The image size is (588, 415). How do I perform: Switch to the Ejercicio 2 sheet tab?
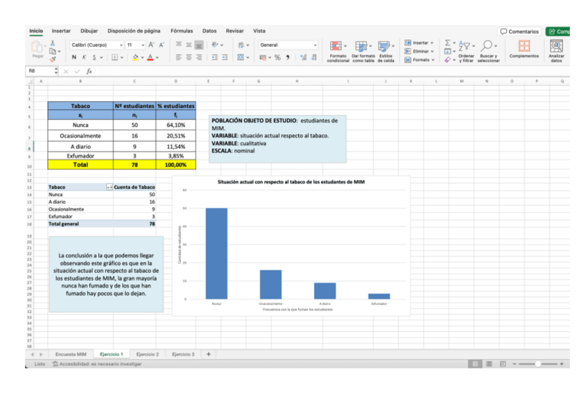[147, 354]
